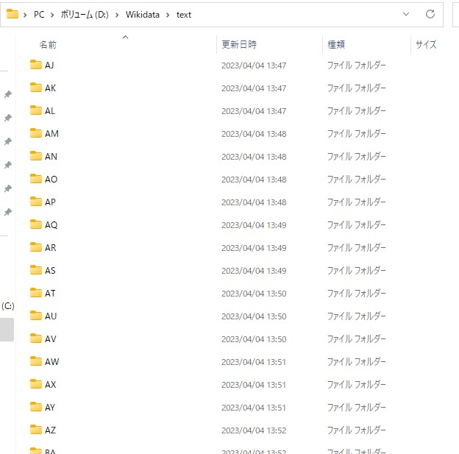This screenshot has width=459, height=454.
Task: Open the address bar history dropdown
Action: [406, 14]
